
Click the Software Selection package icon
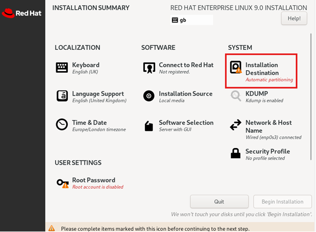click(x=149, y=126)
